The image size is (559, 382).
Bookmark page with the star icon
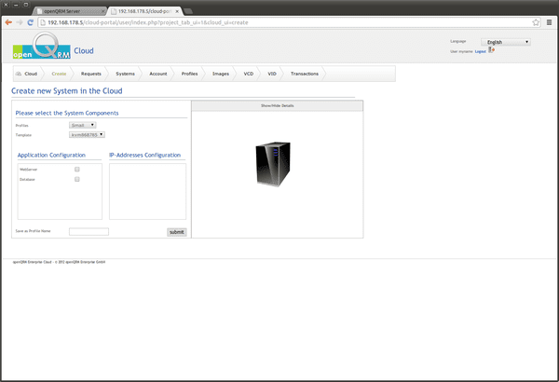pos(536,22)
